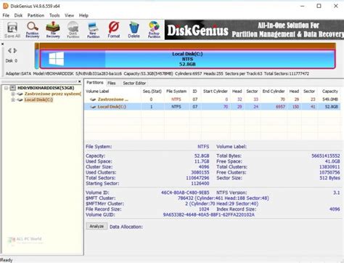
Task: Click the disk info line beginning Adapter:SATA
Action: point(157,73)
